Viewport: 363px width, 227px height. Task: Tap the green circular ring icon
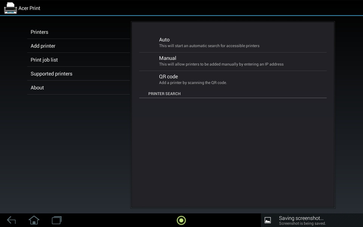click(181, 220)
